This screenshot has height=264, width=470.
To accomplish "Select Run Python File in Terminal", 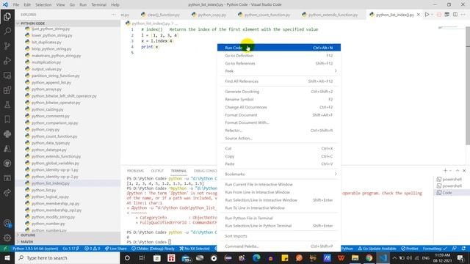I will [x=279, y=218].
